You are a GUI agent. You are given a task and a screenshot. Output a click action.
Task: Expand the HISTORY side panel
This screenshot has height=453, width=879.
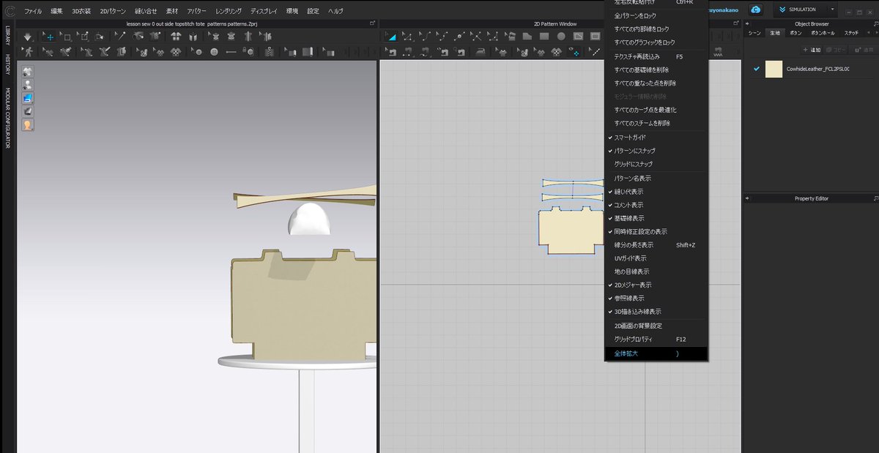[7, 65]
